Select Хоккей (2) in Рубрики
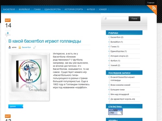 click(x=115, y=65)
